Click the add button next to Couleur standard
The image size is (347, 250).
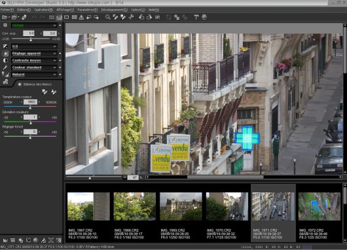[x=60, y=67]
